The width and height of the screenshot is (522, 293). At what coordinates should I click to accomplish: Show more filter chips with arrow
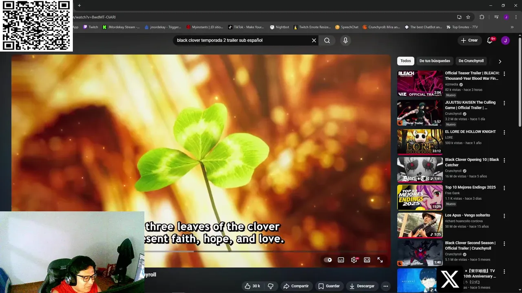click(500, 61)
